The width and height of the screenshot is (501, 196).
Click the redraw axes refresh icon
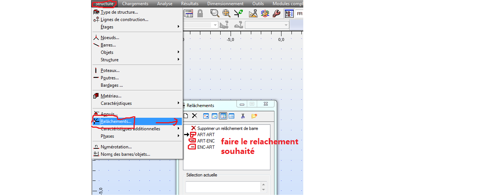pyautogui.click(x=238, y=14)
